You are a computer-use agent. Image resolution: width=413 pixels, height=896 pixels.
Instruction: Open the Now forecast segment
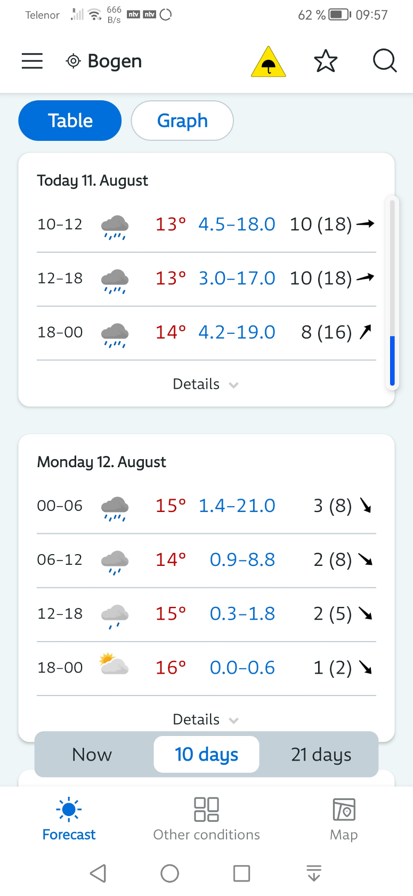pyautogui.click(x=92, y=754)
